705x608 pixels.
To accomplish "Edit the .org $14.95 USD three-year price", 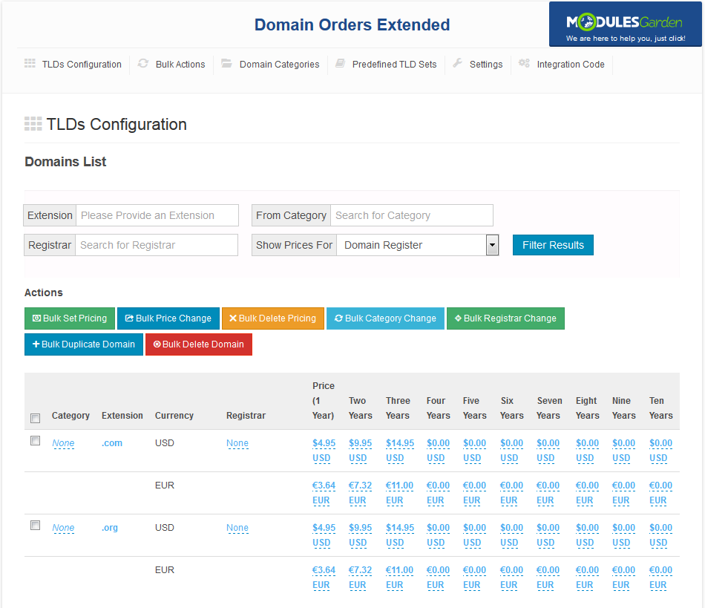I will (x=400, y=535).
